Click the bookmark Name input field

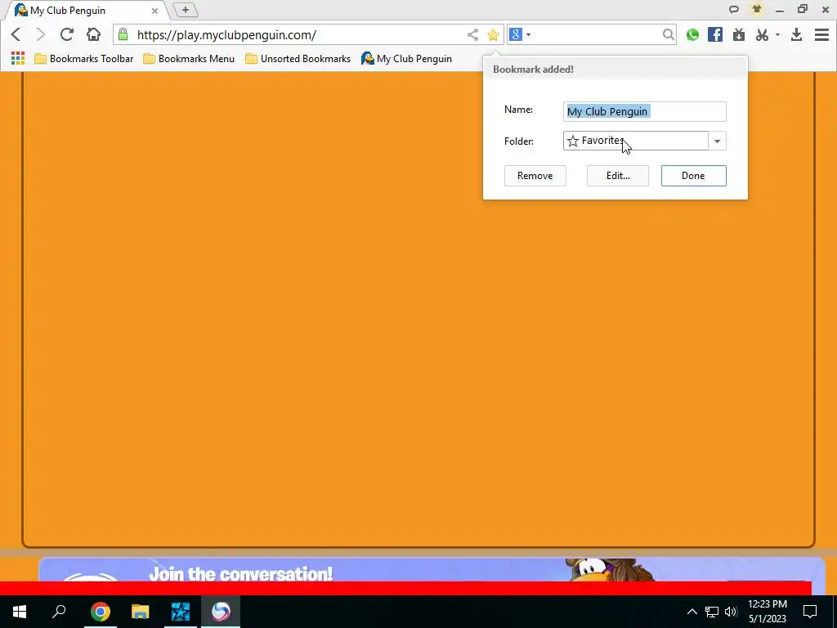(x=644, y=111)
